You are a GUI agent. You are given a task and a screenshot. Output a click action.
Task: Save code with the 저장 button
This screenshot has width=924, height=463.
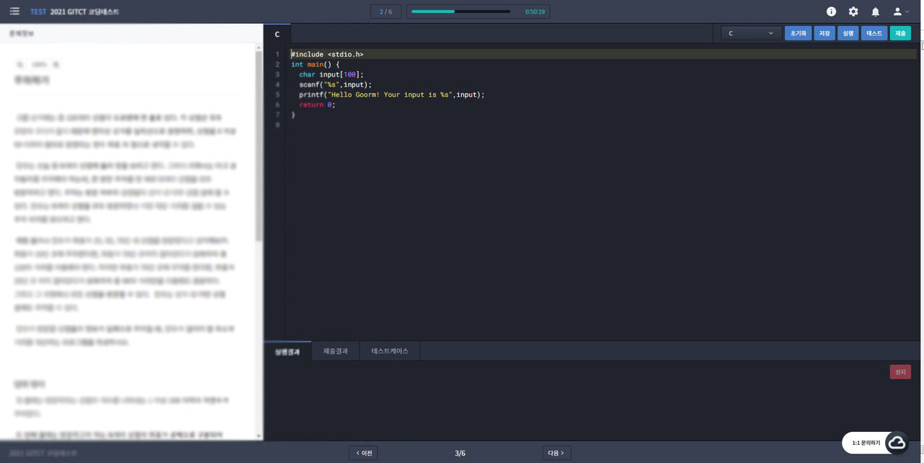(x=824, y=33)
